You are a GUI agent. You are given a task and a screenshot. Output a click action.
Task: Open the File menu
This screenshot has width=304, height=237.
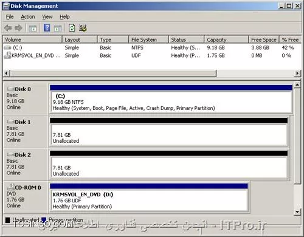[10, 17]
